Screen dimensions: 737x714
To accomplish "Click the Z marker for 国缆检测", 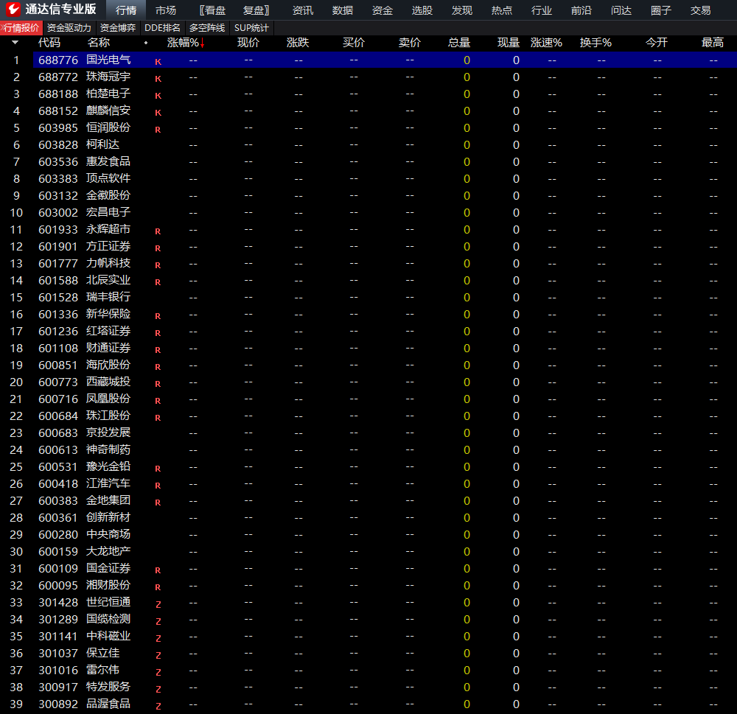I will [x=158, y=621].
